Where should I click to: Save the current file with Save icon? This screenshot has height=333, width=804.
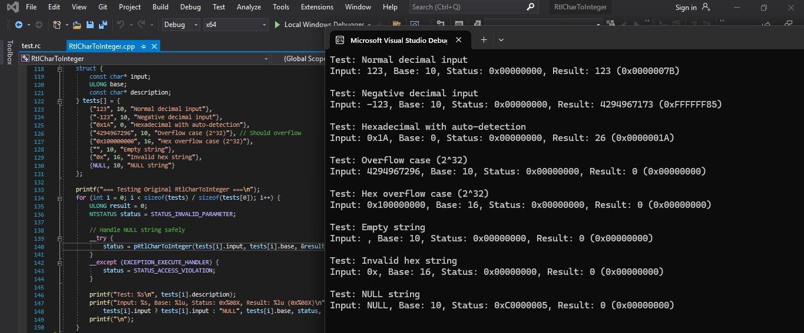click(x=90, y=25)
